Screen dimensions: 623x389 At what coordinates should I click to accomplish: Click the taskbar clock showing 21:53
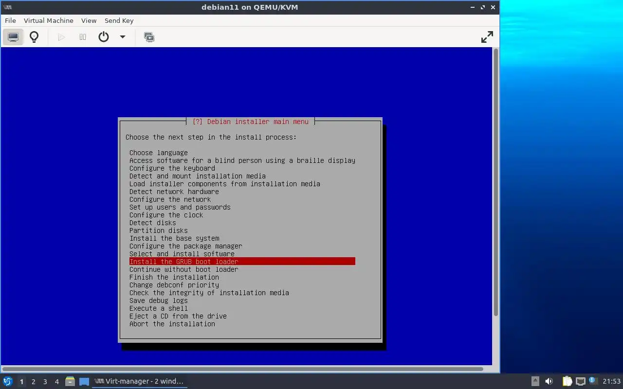pyautogui.click(x=611, y=382)
